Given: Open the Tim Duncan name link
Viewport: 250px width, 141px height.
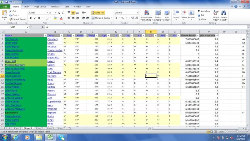Looking at the screenshot, I should pyautogui.click(x=12, y=39).
